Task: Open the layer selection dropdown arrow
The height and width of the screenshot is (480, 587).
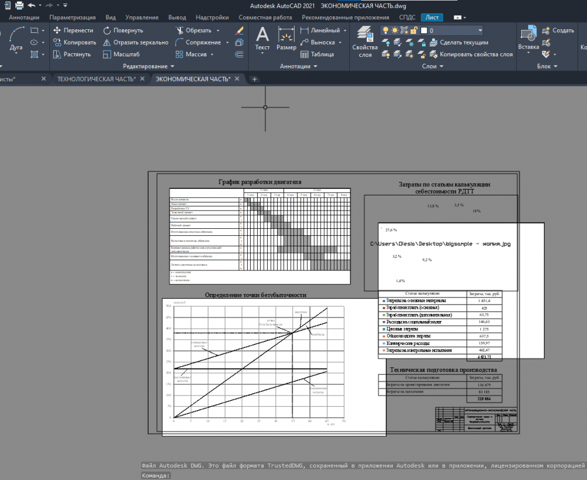Action: click(x=480, y=31)
